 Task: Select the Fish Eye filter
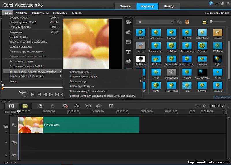(172, 45)
